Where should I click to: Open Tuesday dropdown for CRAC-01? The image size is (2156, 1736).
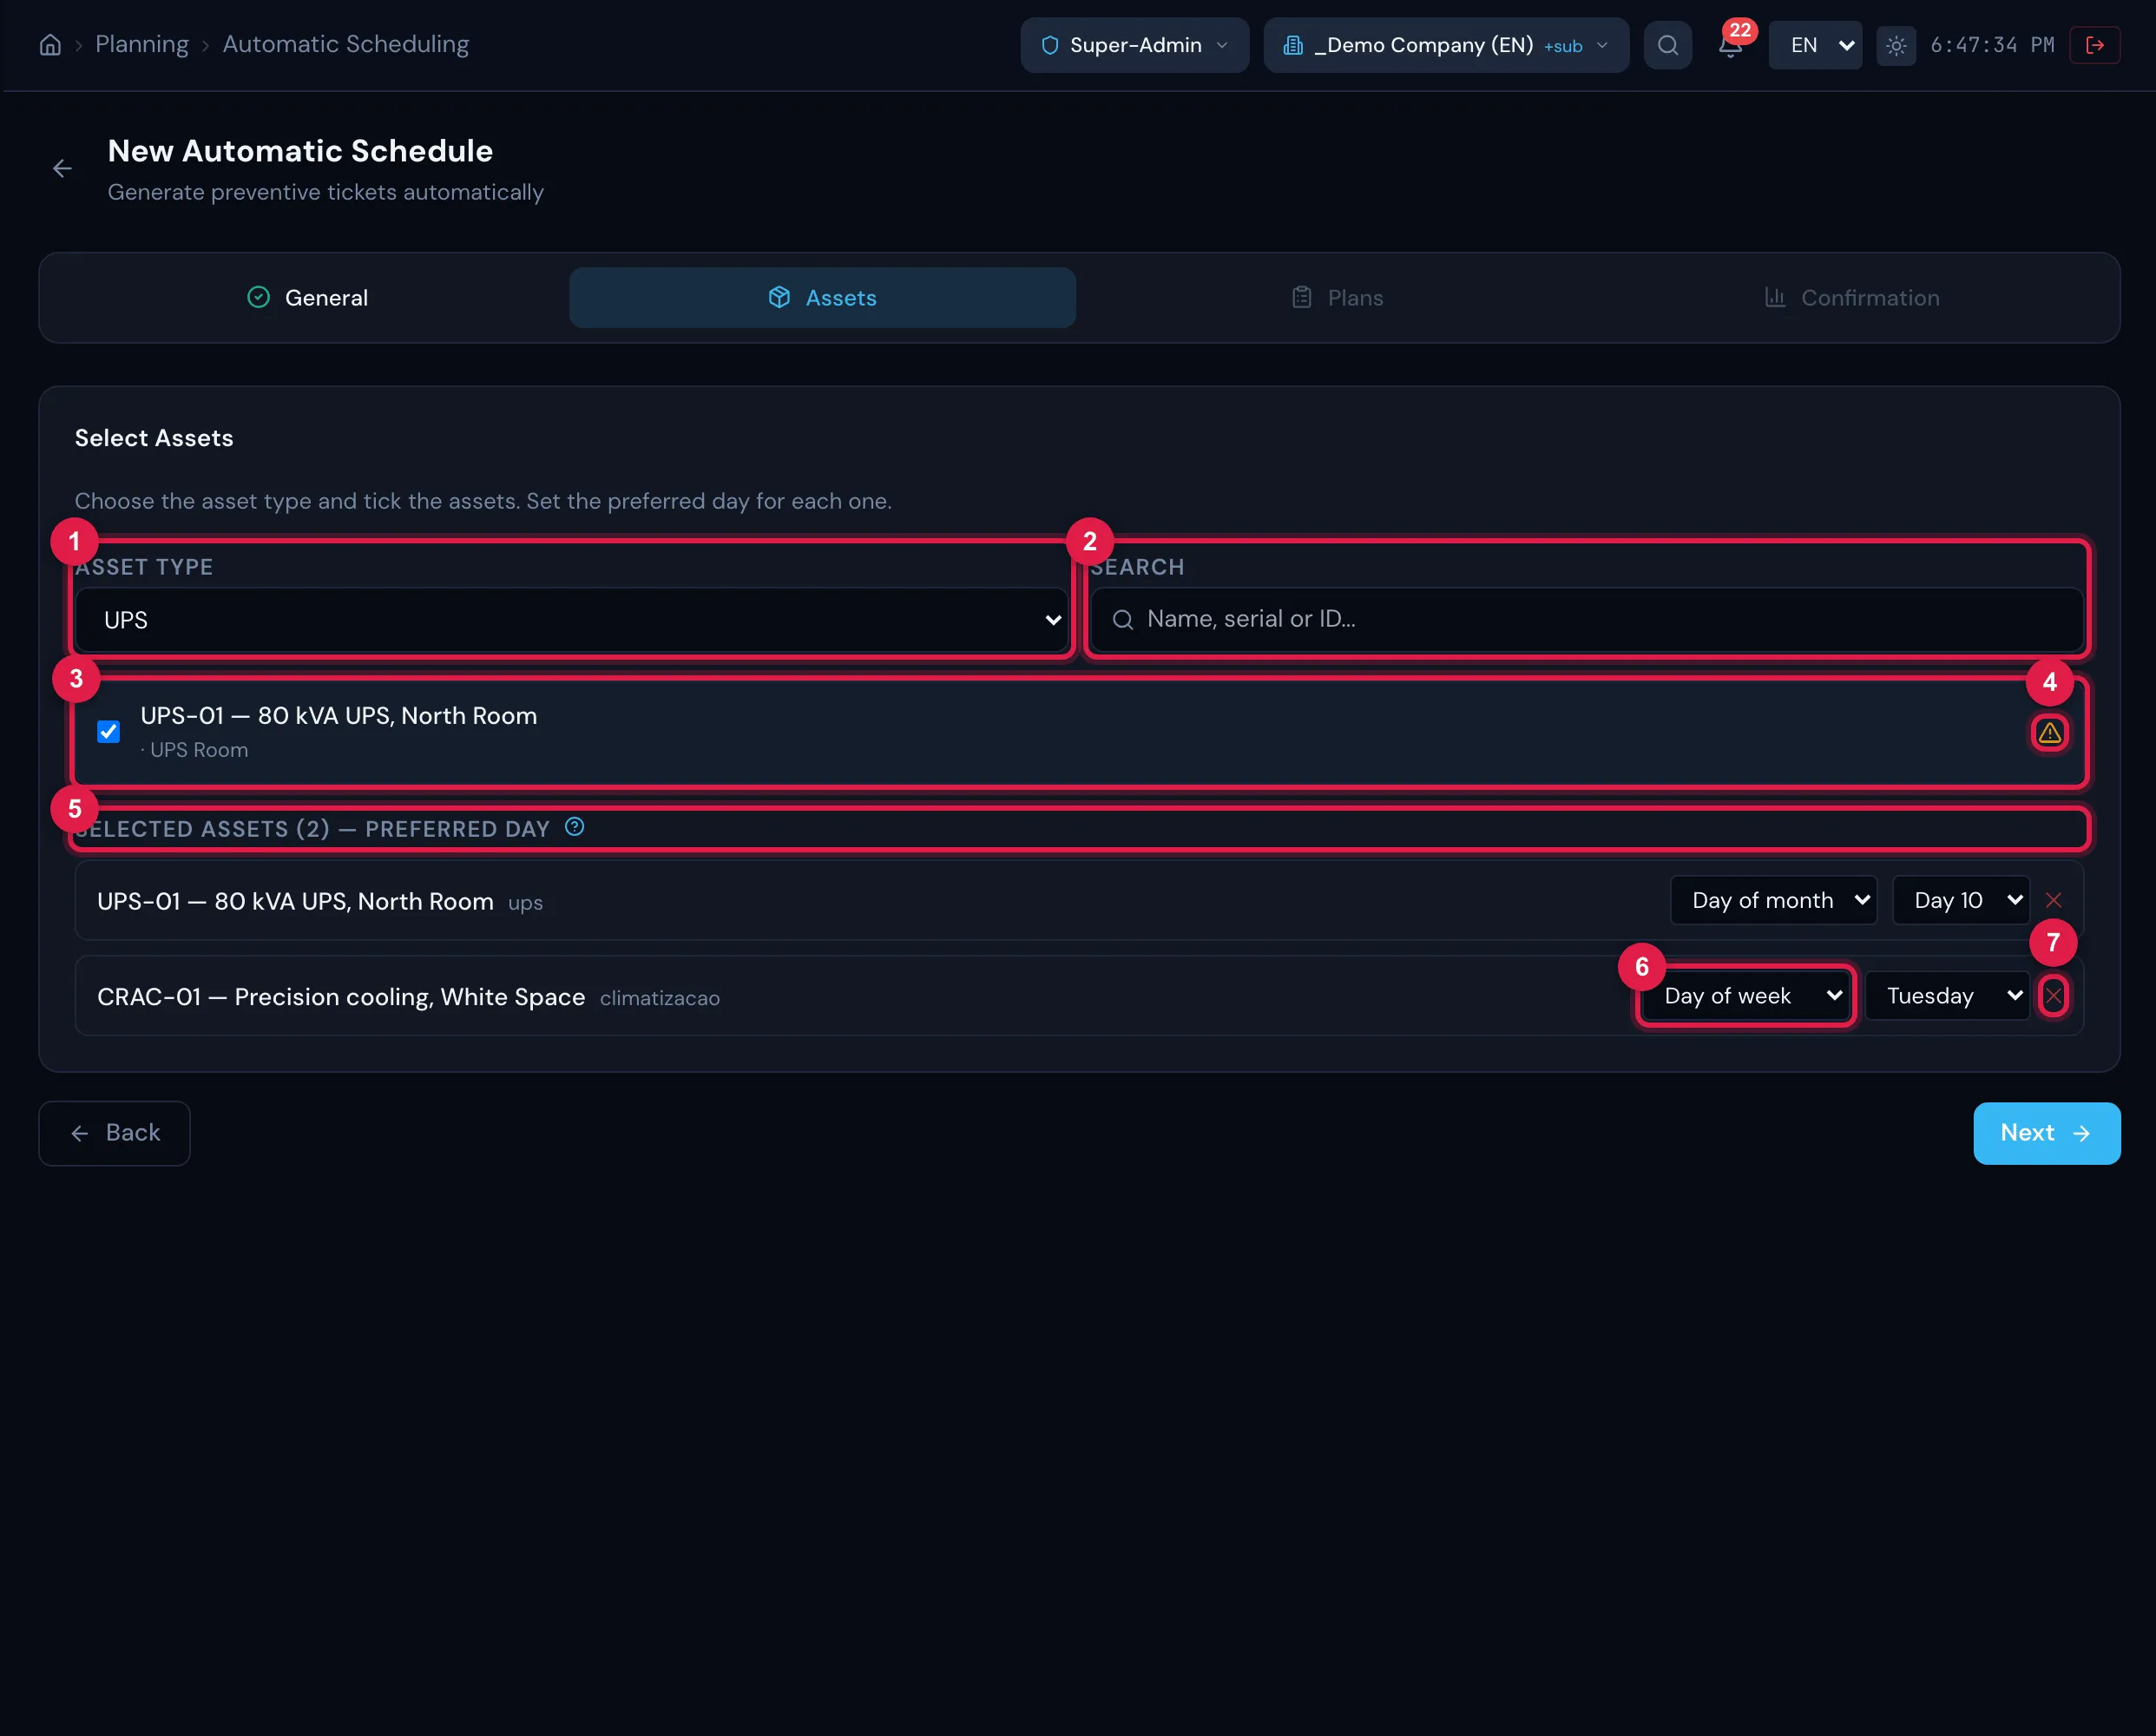pos(1947,996)
